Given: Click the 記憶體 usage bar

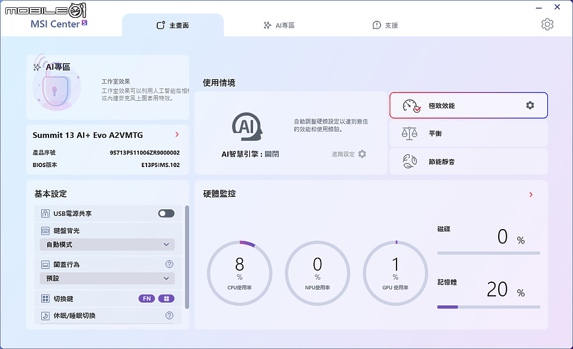Looking at the screenshot, I should (x=489, y=307).
